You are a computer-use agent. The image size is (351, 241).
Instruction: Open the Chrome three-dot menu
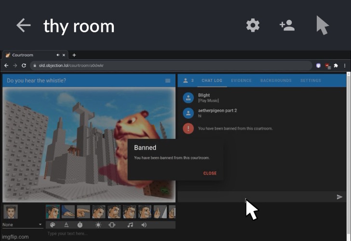point(345,66)
